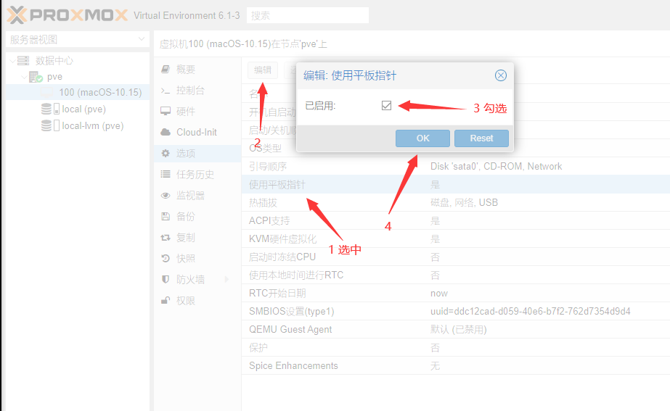Click the 监视器 eye icon
Viewport: 670px width, 411px height.
click(165, 196)
